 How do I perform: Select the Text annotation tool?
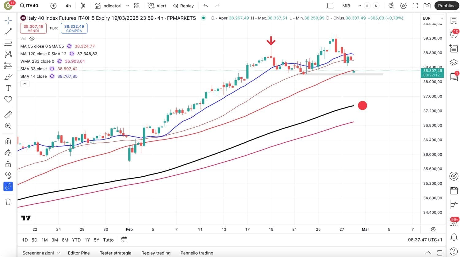coord(8,88)
